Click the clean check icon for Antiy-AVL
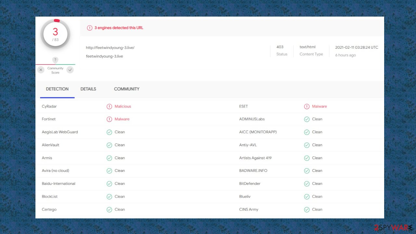416x234 pixels. pyautogui.click(x=307, y=145)
